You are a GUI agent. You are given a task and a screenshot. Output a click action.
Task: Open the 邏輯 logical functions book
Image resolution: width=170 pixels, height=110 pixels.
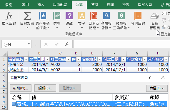pos(69,16)
